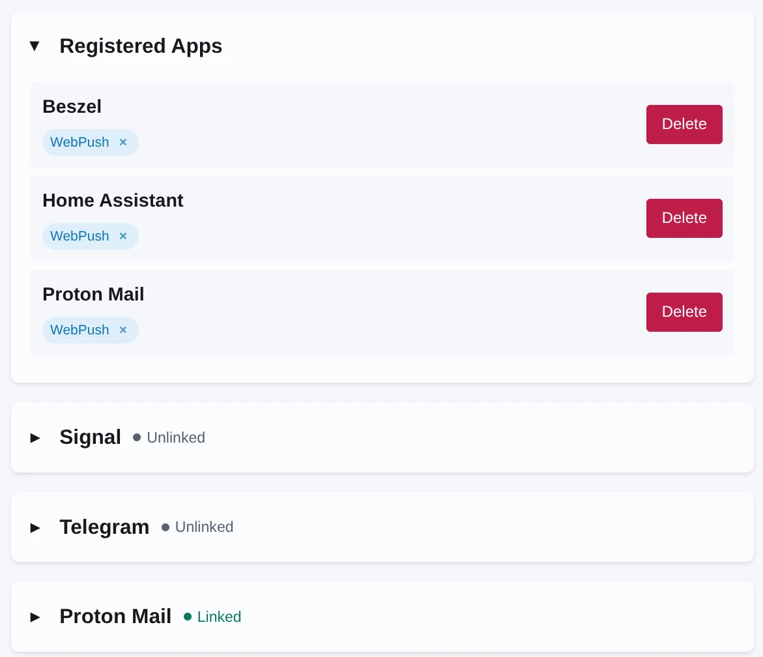
Task: Delete the Proton Mail registered app
Action: [684, 312]
